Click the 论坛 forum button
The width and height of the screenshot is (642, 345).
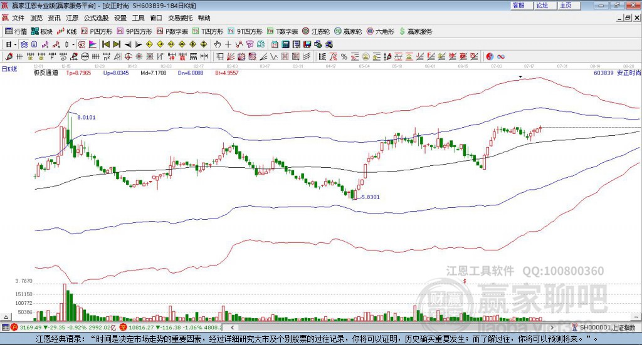[x=545, y=5]
